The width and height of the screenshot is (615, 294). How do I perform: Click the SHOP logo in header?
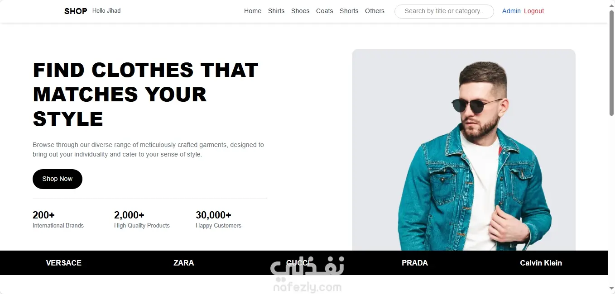[x=76, y=11]
